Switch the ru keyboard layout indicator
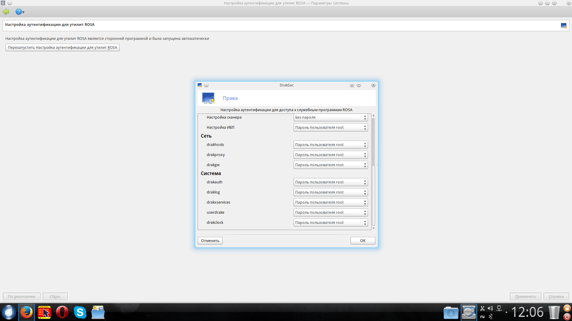The image size is (572, 321). tap(482, 317)
